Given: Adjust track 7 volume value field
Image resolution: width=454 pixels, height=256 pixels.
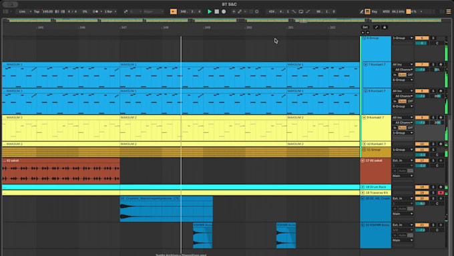Looking at the screenshot, I should [x=421, y=70].
